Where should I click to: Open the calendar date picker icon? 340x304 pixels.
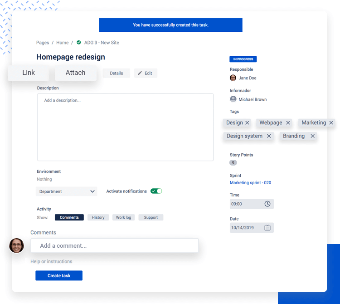pyautogui.click(x=267, y=228)
